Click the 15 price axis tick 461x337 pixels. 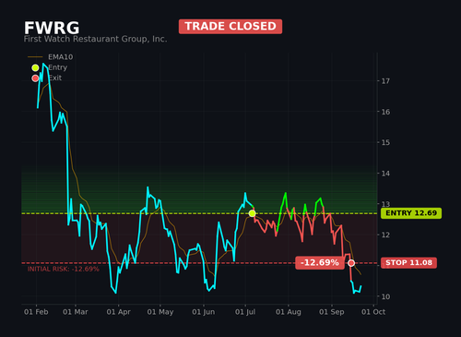(385, 142)
